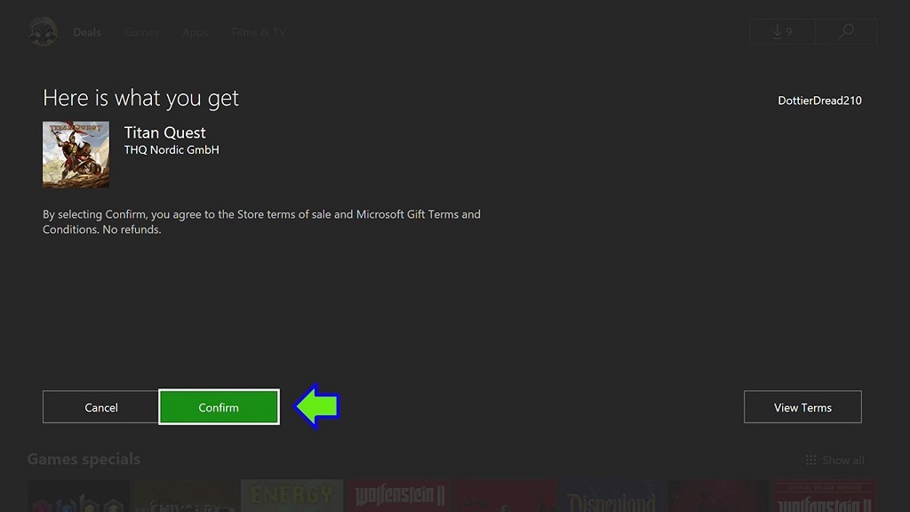Open View Terms

pyautogui.click(x=802, y=407)
